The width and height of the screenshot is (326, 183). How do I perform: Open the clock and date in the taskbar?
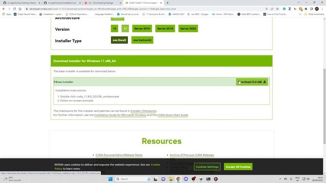(317, 179)
